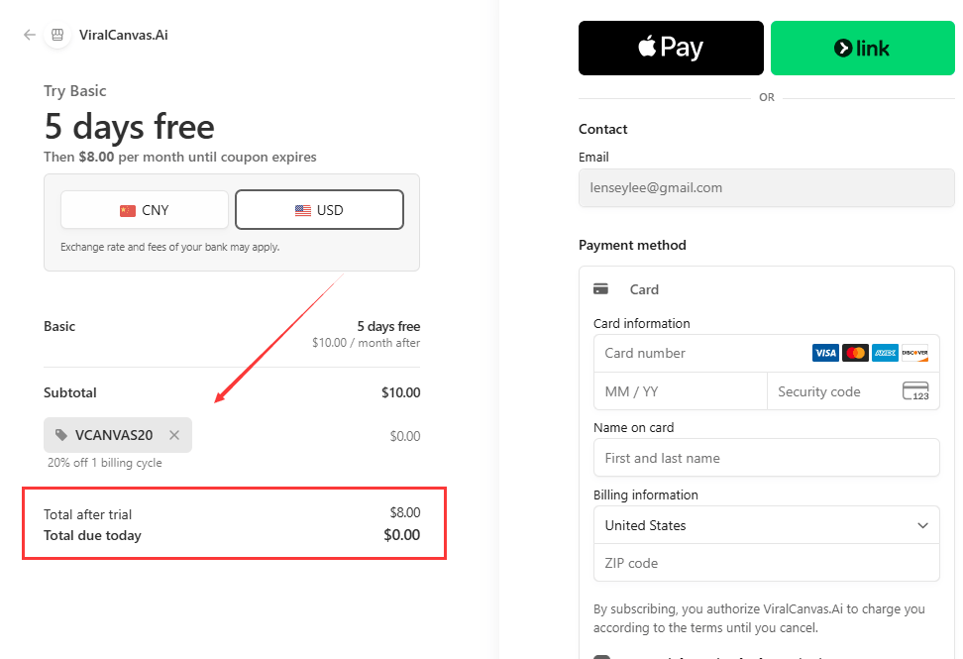Click the credit card icon beside Card
Viewport: 963px width, 659px height.
point(600,289)
